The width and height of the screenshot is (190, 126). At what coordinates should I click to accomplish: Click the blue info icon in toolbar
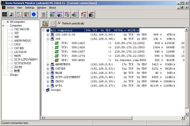pyautogui.click(x=34, y=14)
